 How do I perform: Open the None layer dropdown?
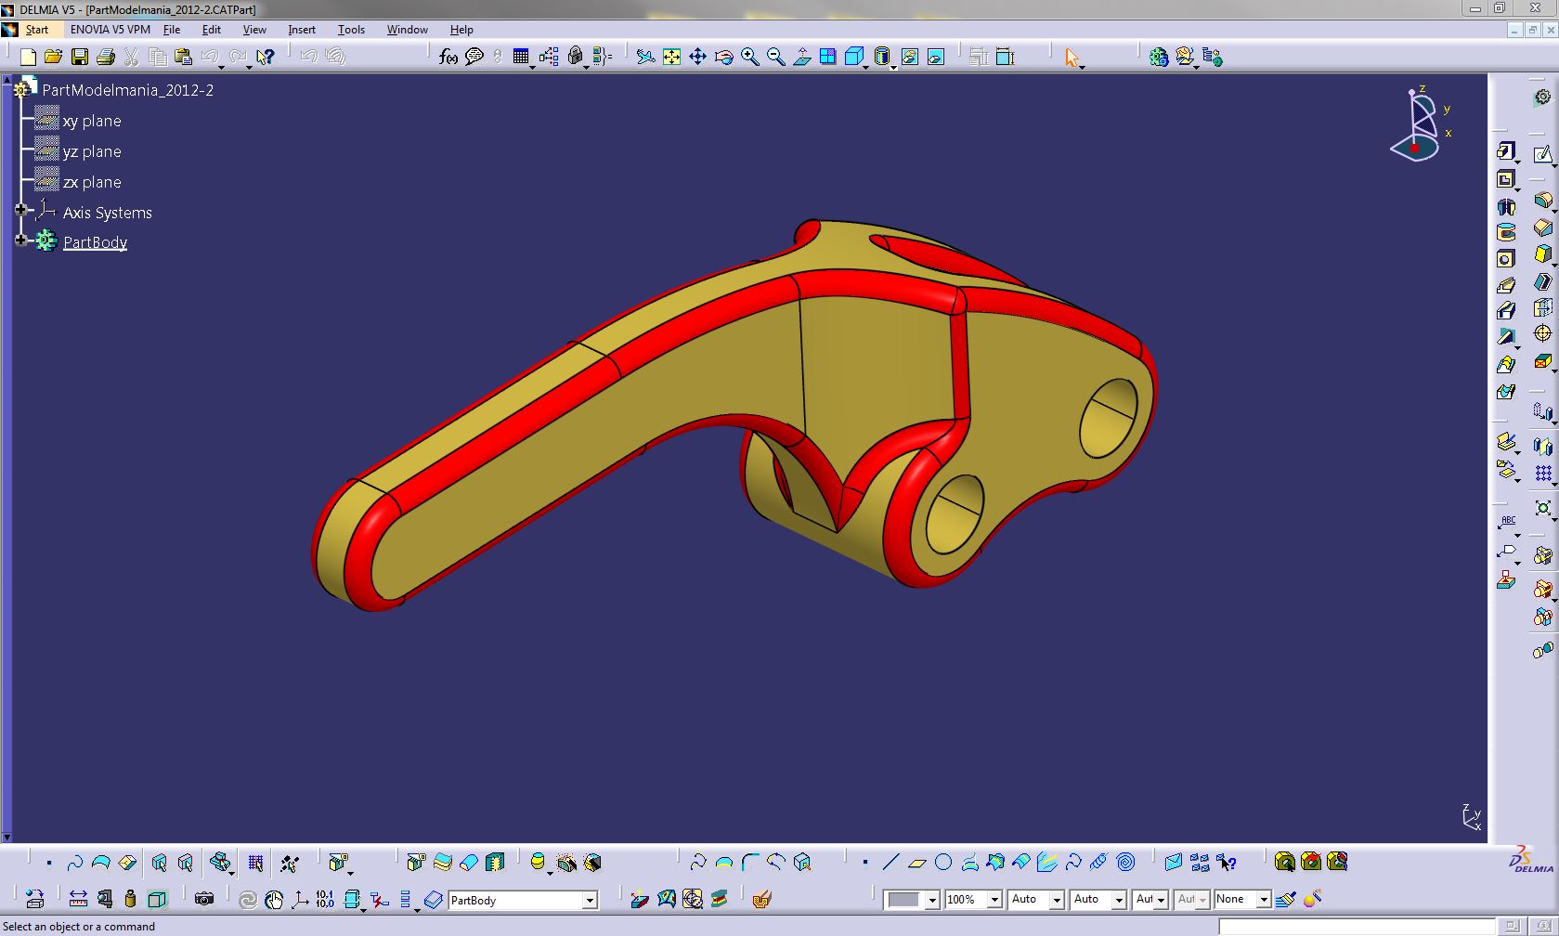[1263, 900]
